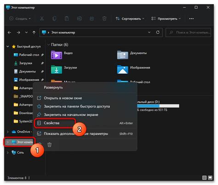
Task: Refresh the address bar location
Action: (158, 32)
